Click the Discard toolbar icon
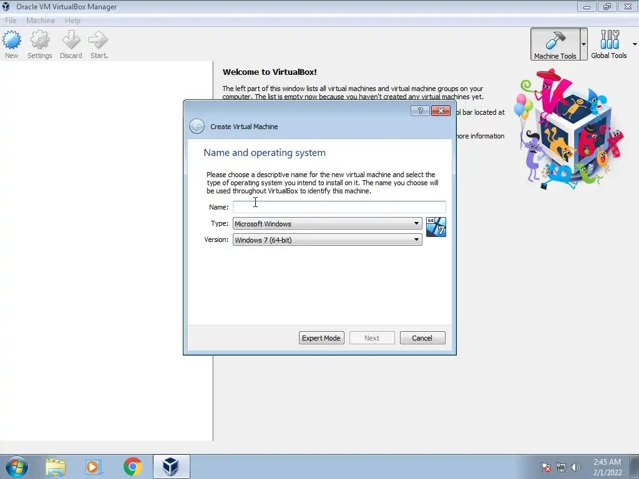This screenshot has height=479, width=639. point(71,45)
